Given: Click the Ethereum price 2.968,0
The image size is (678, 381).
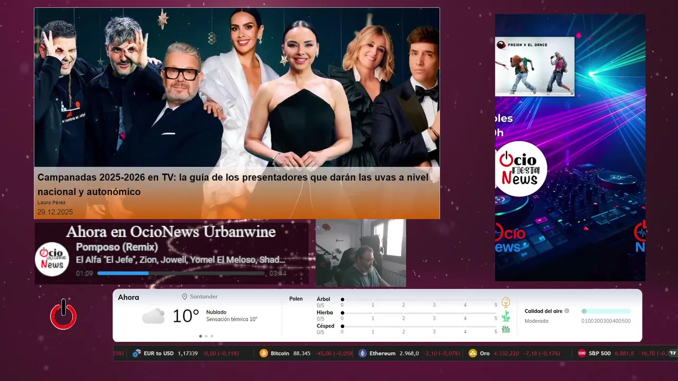Looking at the screenshot, I should point(409,353).
